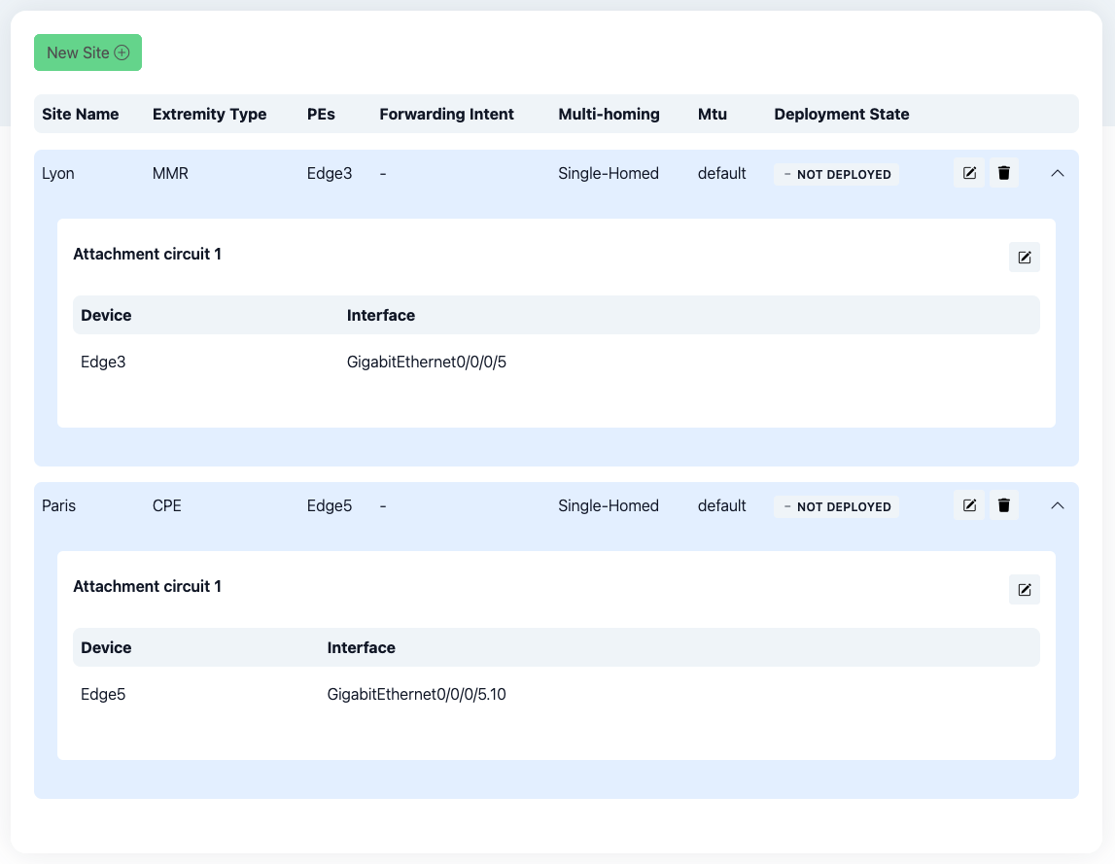Click the Extremity Type column header
The width and height of the screenshot is (1115, 864).
pos(209,114)
